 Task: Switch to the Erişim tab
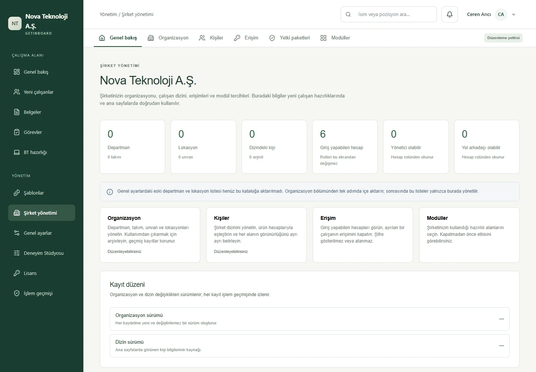246,38
